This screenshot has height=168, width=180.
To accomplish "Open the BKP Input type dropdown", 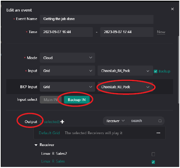I will [x=67, y=87].
